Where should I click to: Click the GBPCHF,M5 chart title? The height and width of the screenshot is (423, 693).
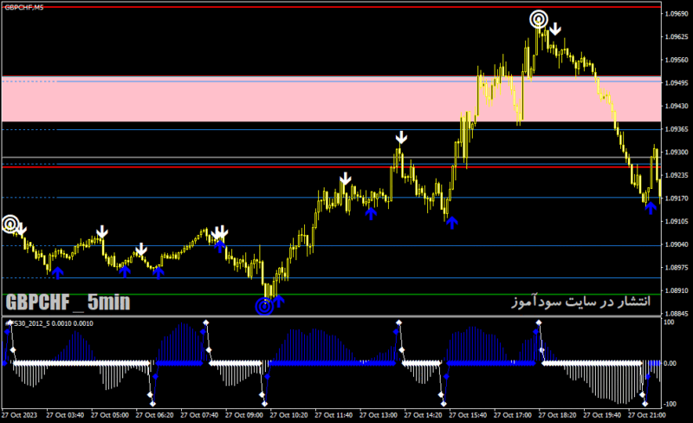24,8
